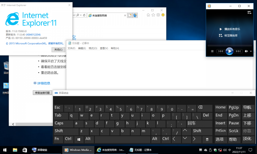Toggle the Insert key on screen keyboard
This screenshot has width=257, height=154.
221,124
